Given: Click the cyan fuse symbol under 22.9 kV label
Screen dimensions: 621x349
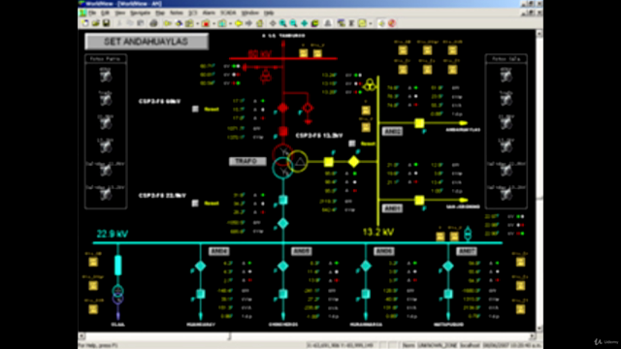Looking at the screenshot, I should pyautogui.click(x=118, y=265).
